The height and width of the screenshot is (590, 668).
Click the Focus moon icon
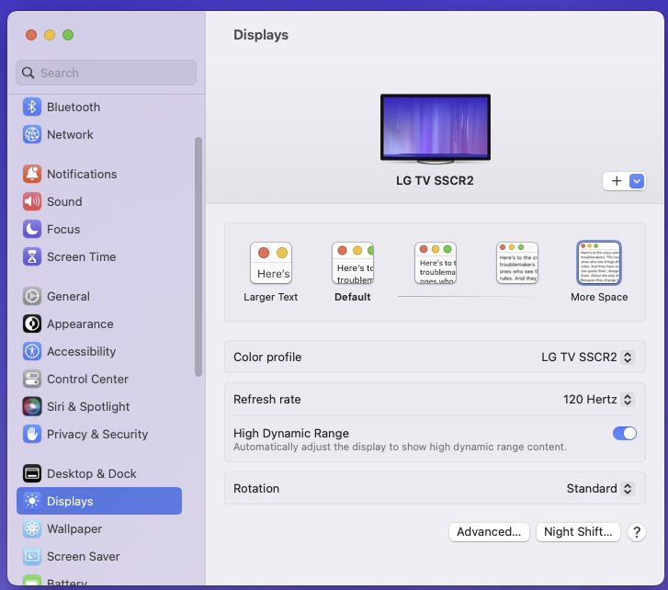click(x=32, y=229)
